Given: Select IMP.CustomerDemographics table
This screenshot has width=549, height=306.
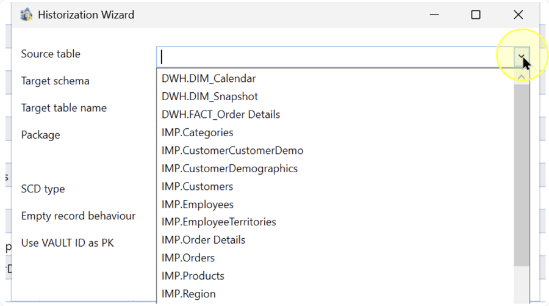Looking at the screenshot, I should [335, 169].
